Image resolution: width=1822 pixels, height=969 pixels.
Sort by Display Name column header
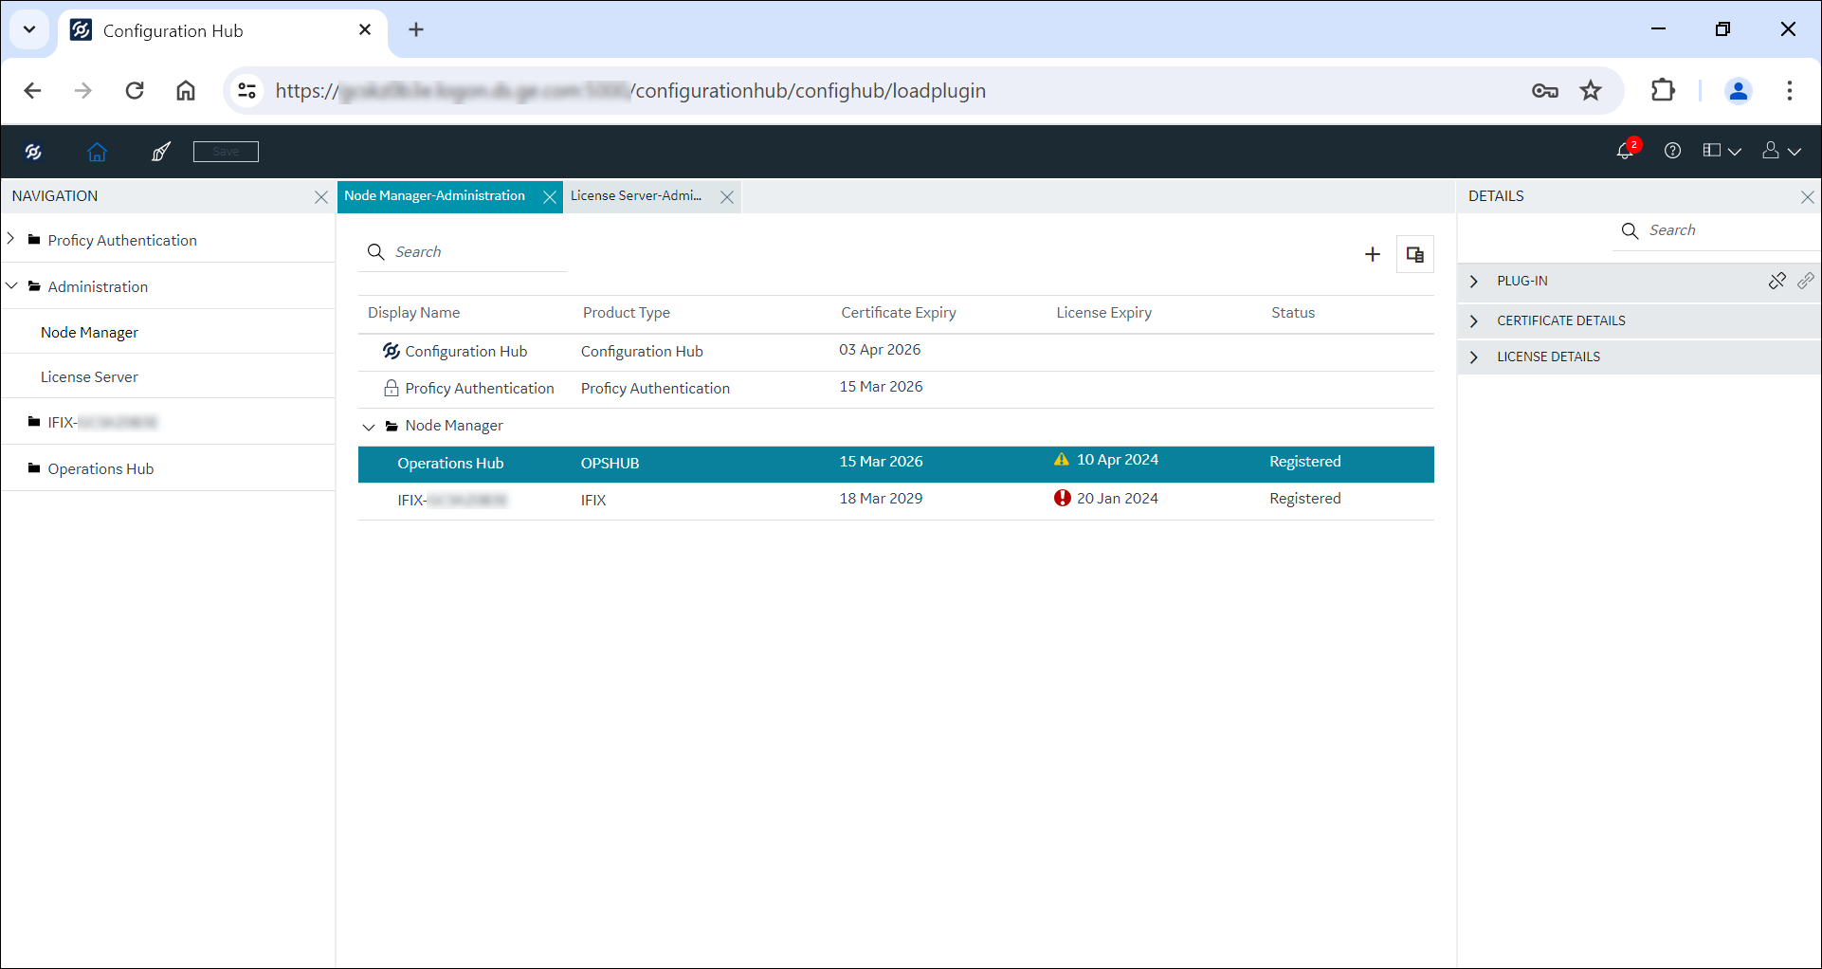coord(414,313)
